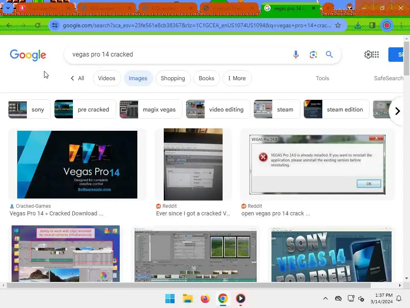Viewport: 410px width, 308px height.
Task: Open the SafeSearch dropdown
Action: pos(388,78)
